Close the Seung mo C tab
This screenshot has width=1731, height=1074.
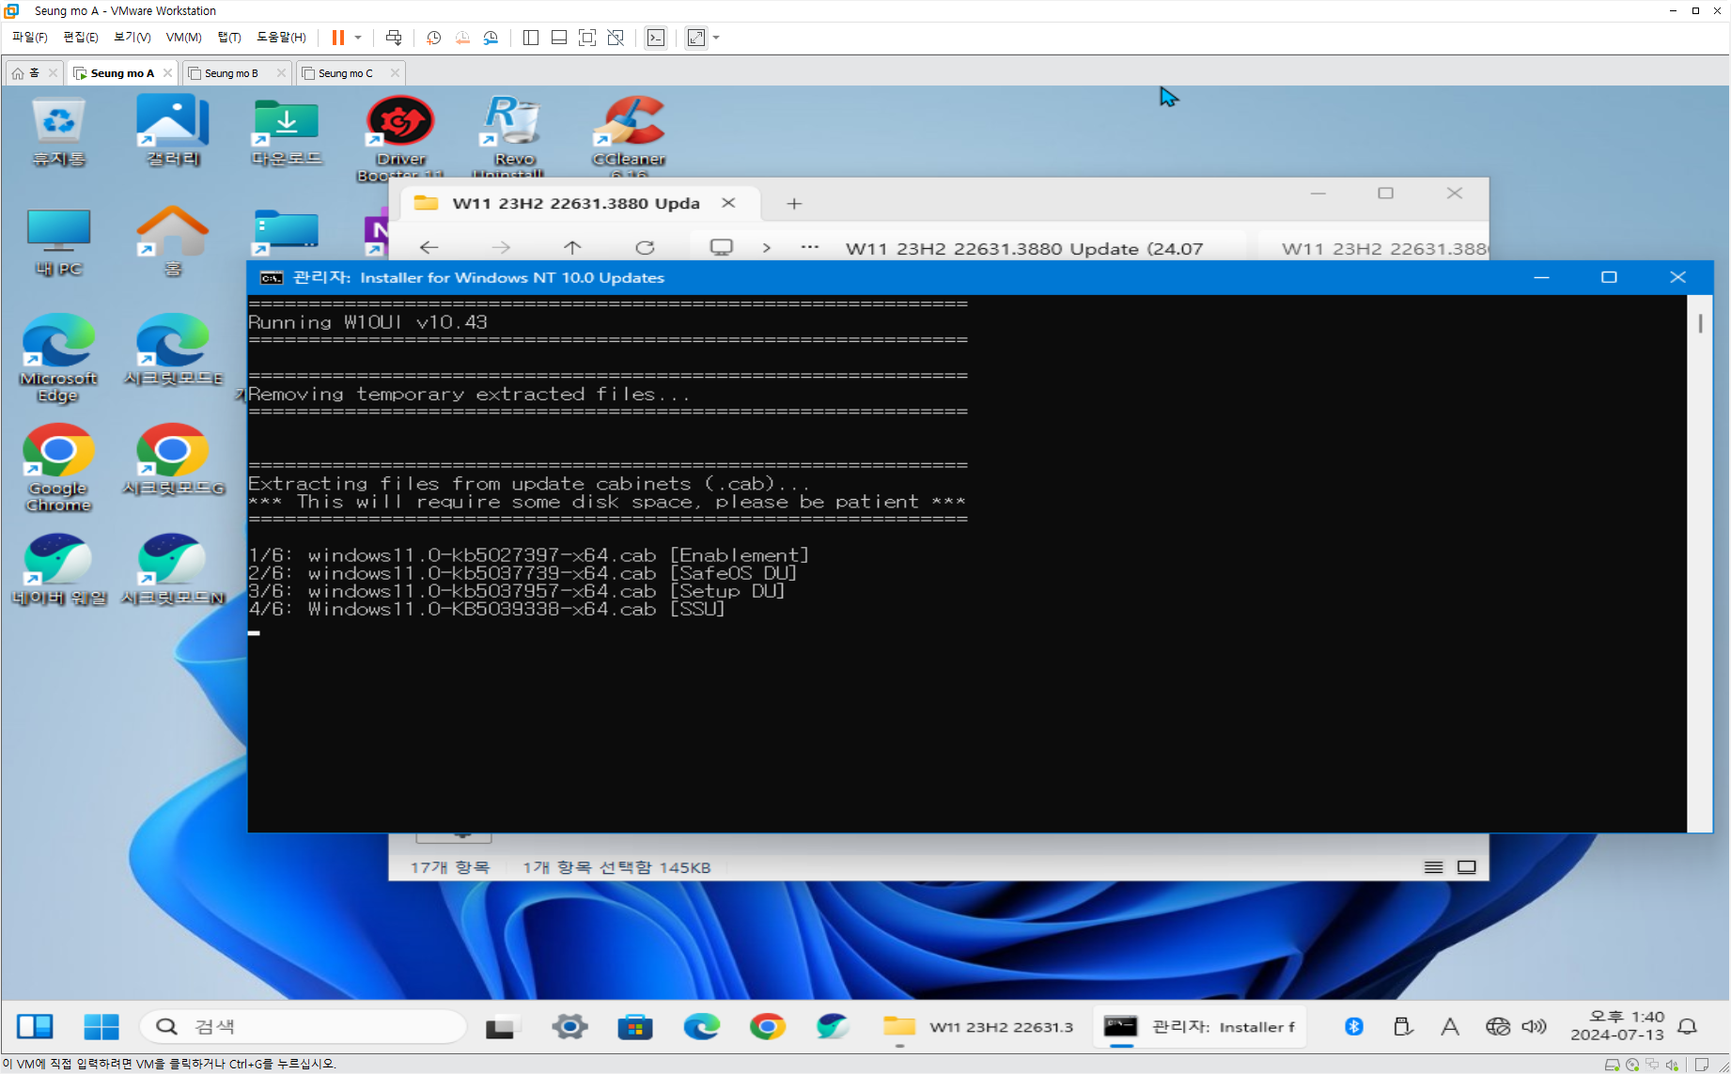click(x=395, y=72)
